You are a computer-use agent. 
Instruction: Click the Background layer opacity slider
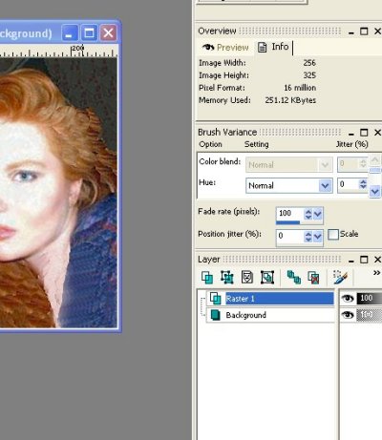point(370,315)
